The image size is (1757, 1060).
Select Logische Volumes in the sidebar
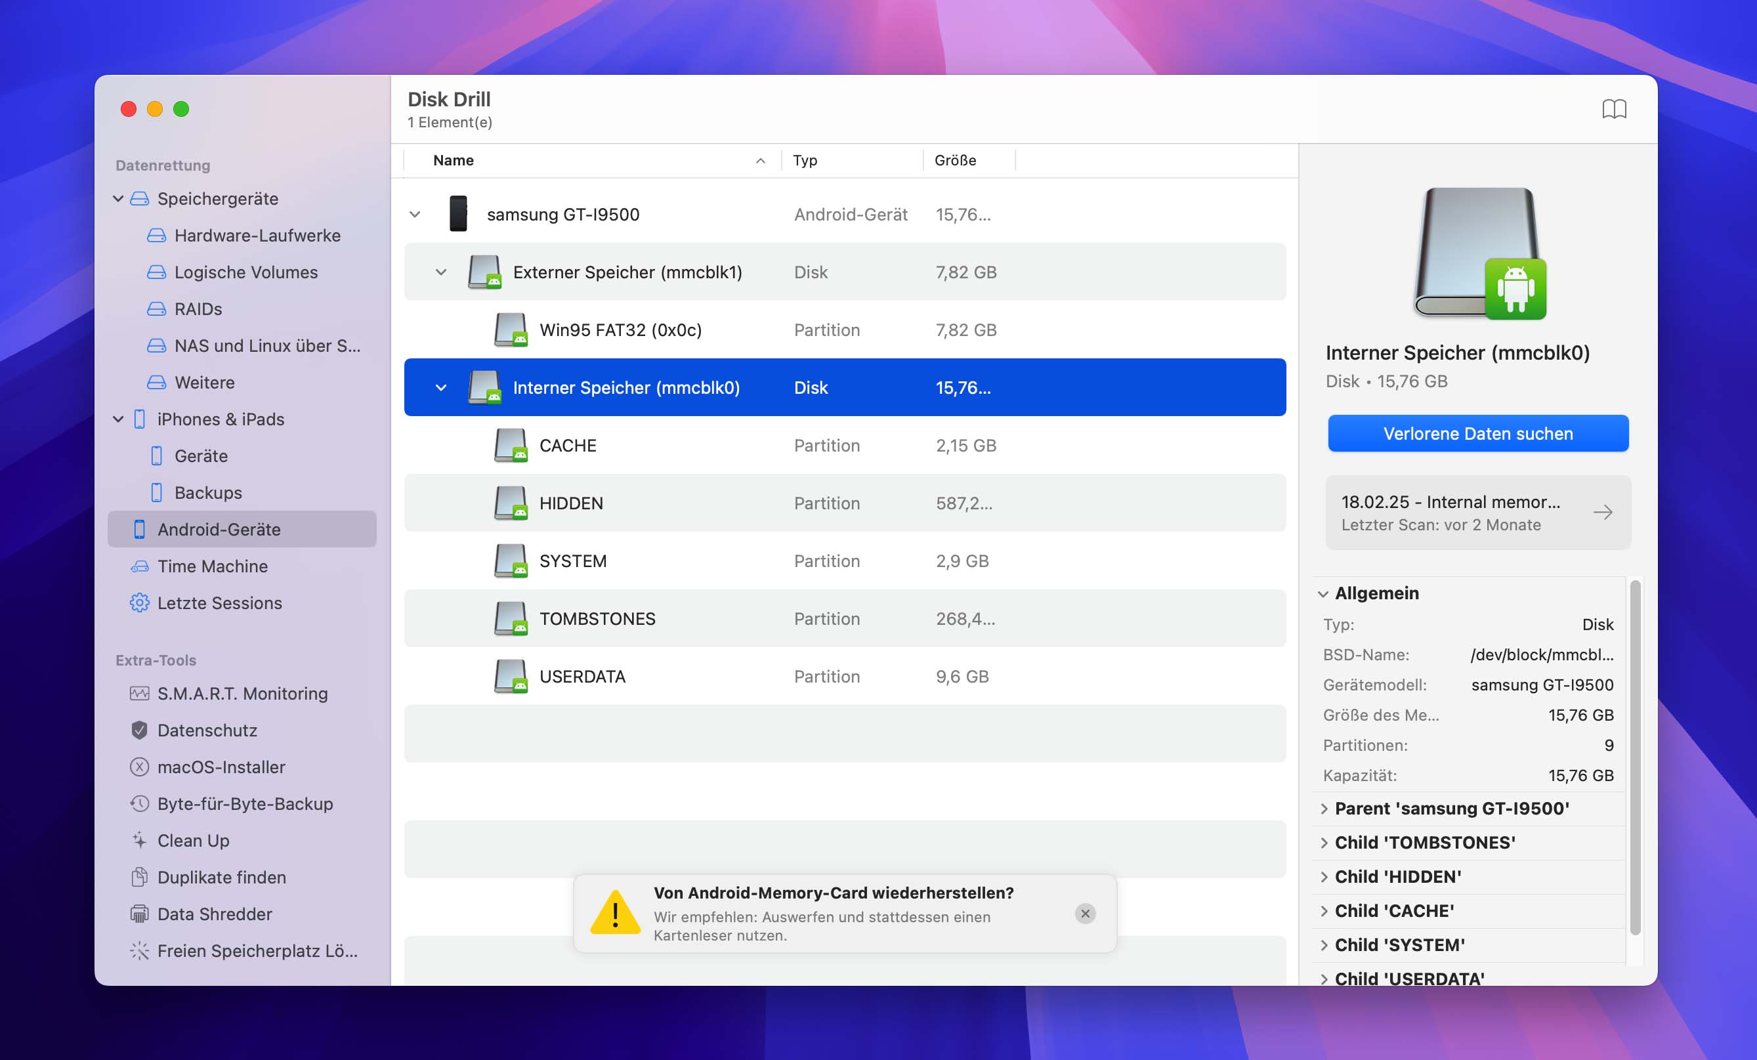tap(242, 272)
